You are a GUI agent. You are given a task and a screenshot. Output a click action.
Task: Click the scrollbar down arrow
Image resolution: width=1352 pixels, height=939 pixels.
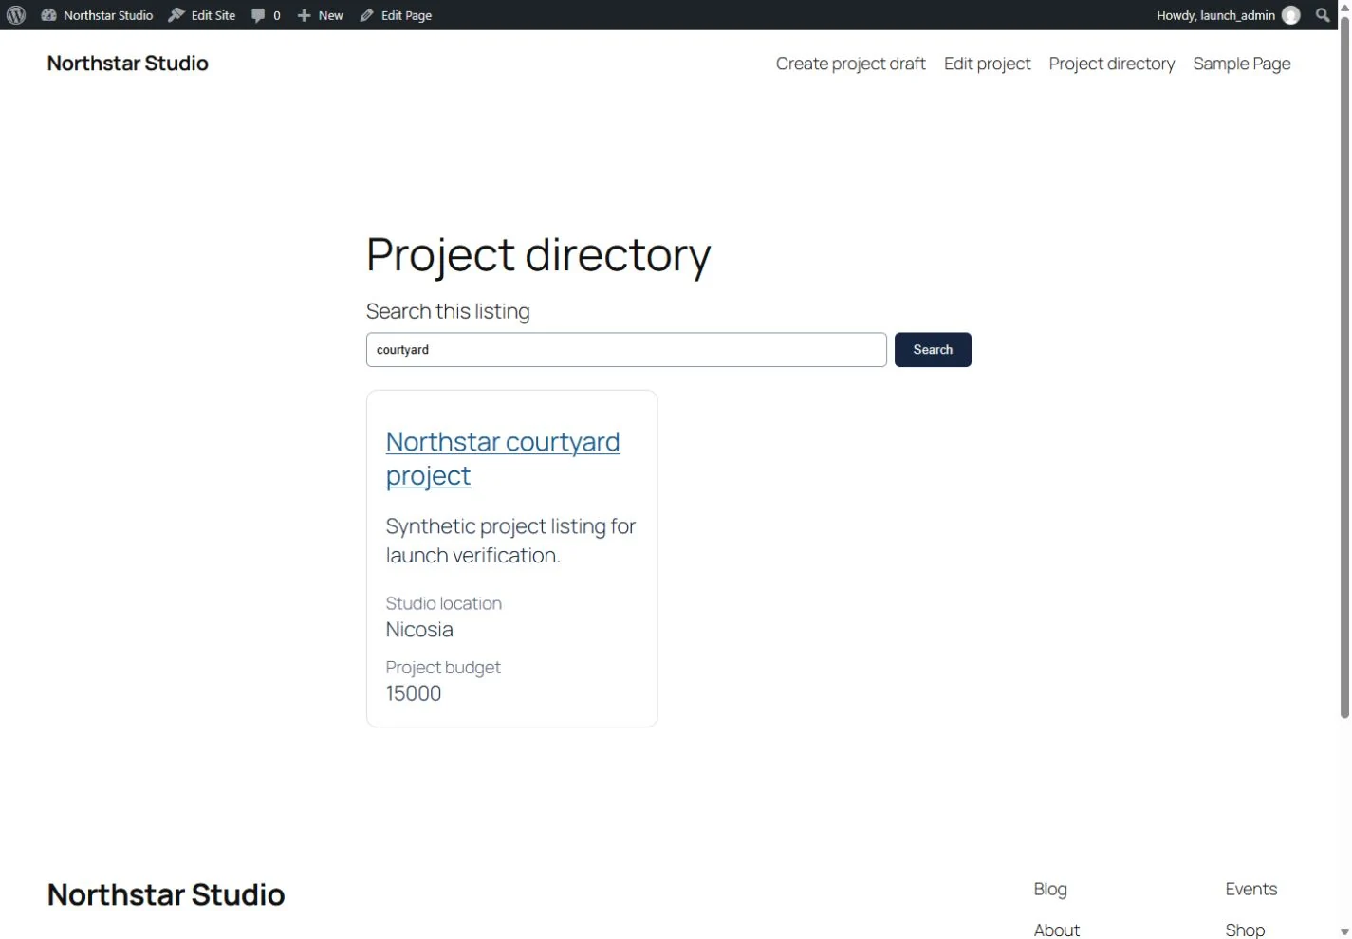pyautogui.click(x=1344, y=931)
